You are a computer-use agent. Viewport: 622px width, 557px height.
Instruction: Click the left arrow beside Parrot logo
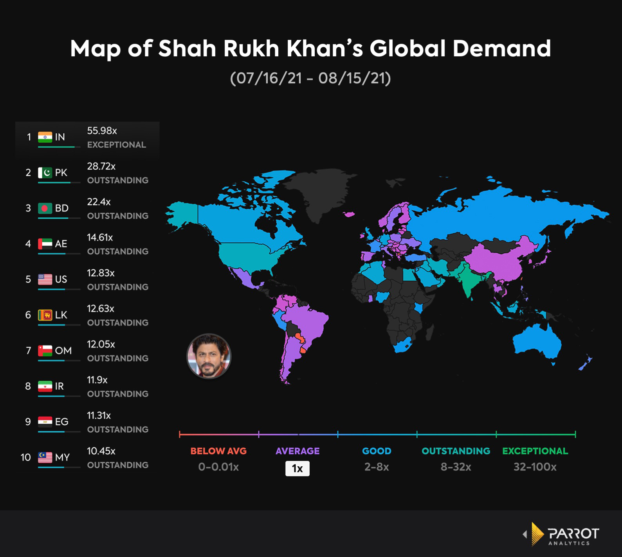[x=525, y=534]
